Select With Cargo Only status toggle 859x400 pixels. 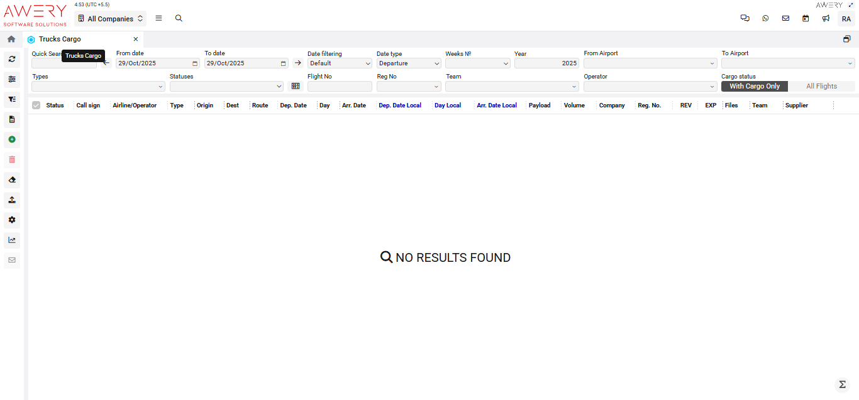[x=754, y=86]
